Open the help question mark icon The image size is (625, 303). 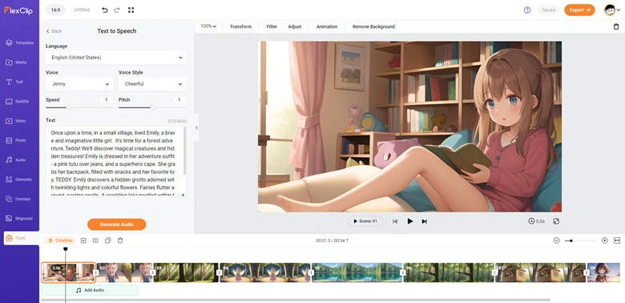point(527,10)
